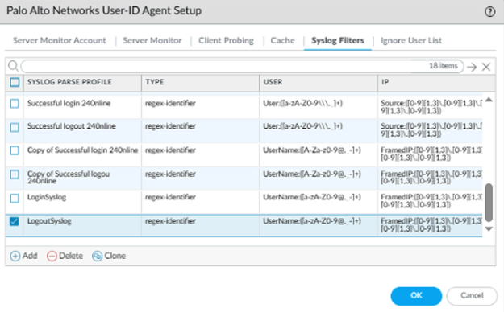The image size is (504, 312).
Task: Click the search go arrow icon
Action: [x=472, y=67]
